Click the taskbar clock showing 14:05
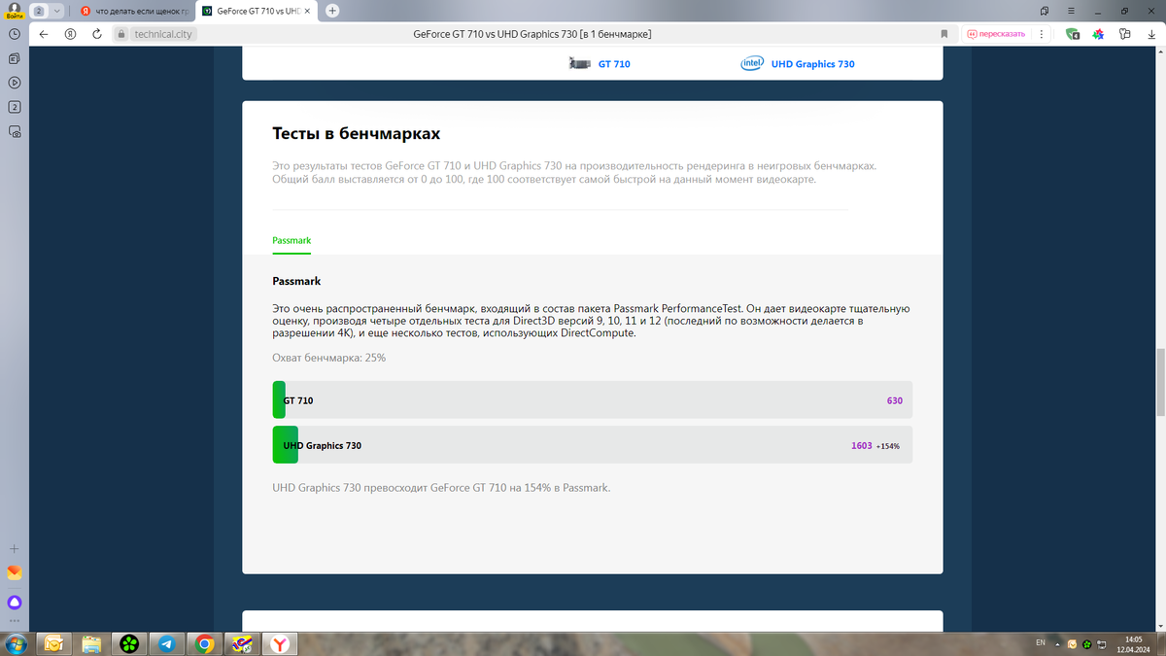Image resolution: width=1166 pixels, height=656 pixels. click(1133, 643)
